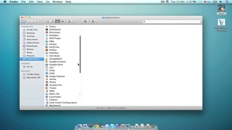Open the Edit menu
232x130 pixels.
click(x=31, y=2)
